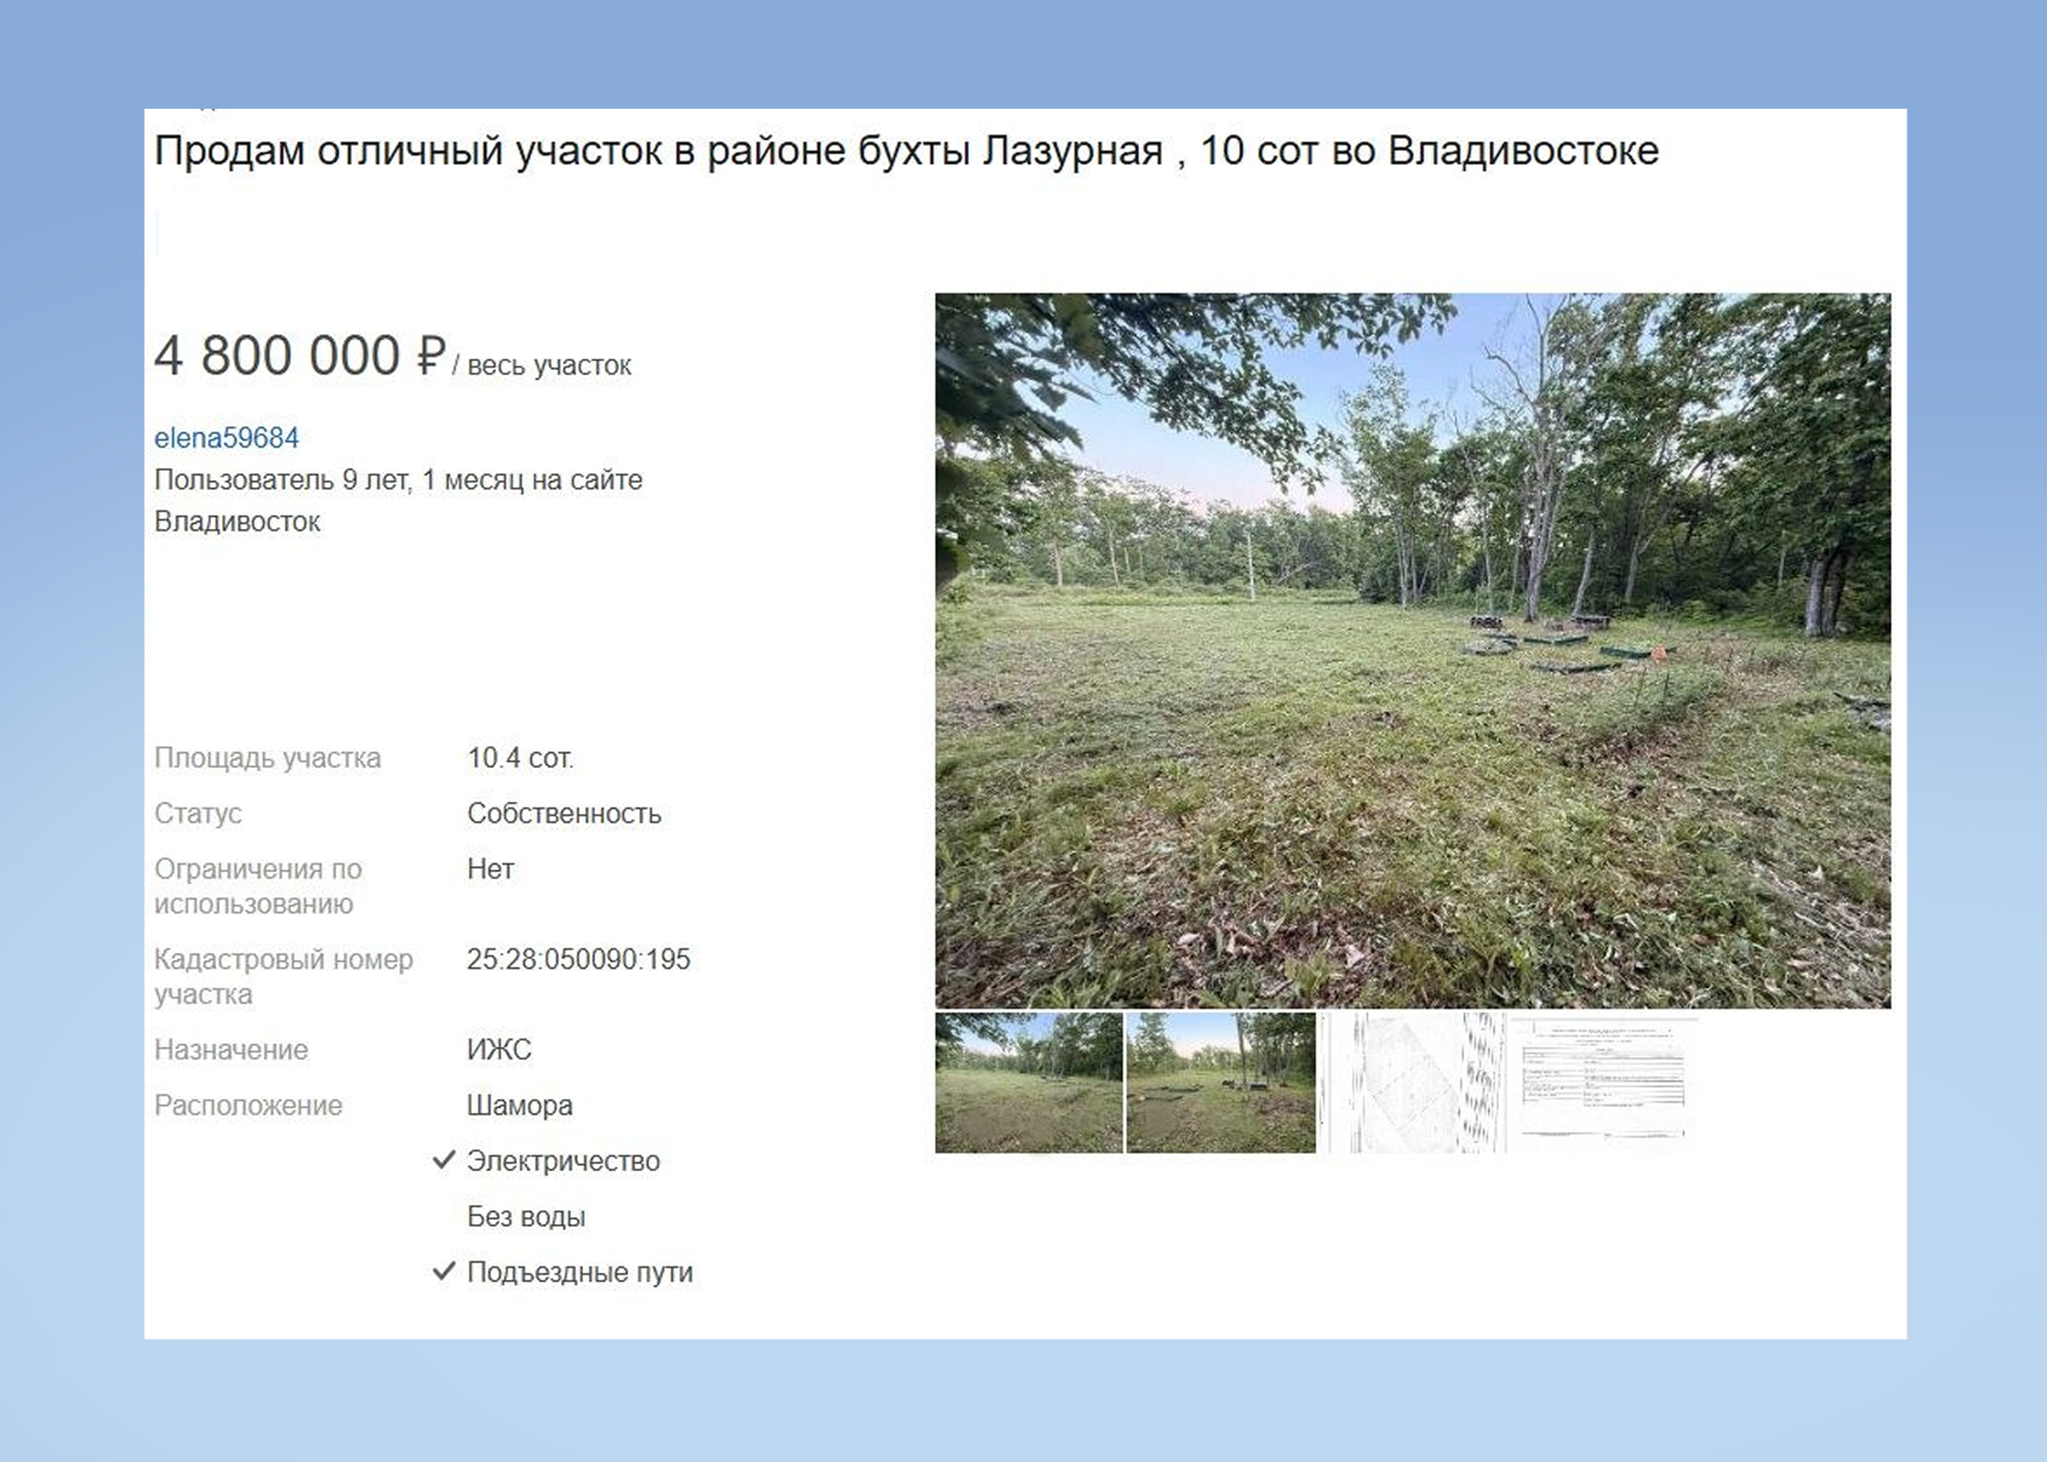Click checkmark icon beside Электричество
The width and height of the screenshot is (2047, 1462).
pyautogui.click(x=444, y=1160)
